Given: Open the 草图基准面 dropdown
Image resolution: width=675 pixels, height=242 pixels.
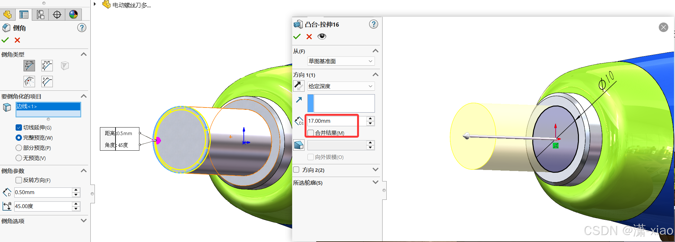Looking at the screenshot, I should click(341, 61).
